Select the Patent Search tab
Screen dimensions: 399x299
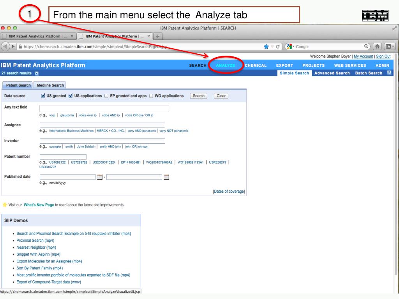pos(18,85)
